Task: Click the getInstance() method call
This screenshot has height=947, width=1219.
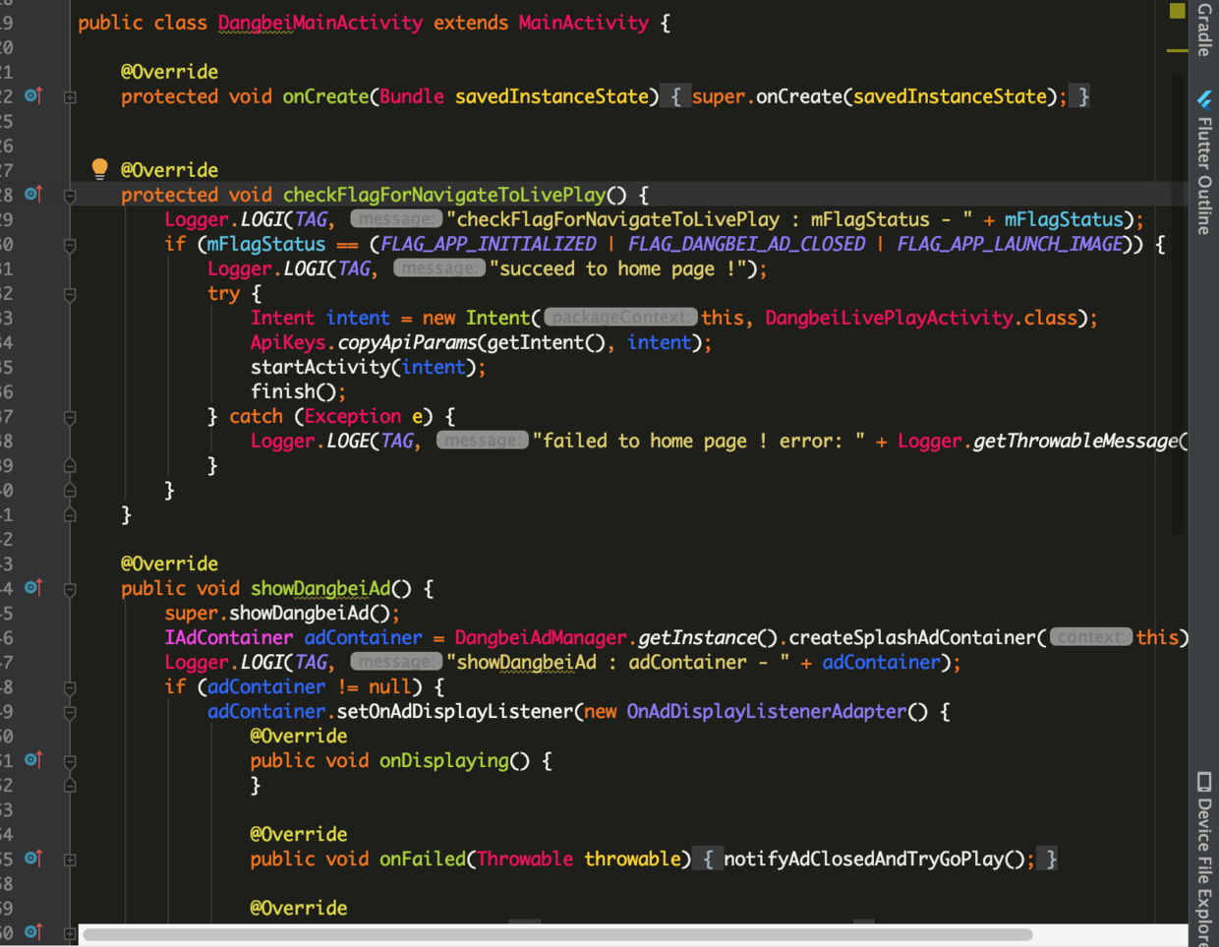Action: (708, 637)
